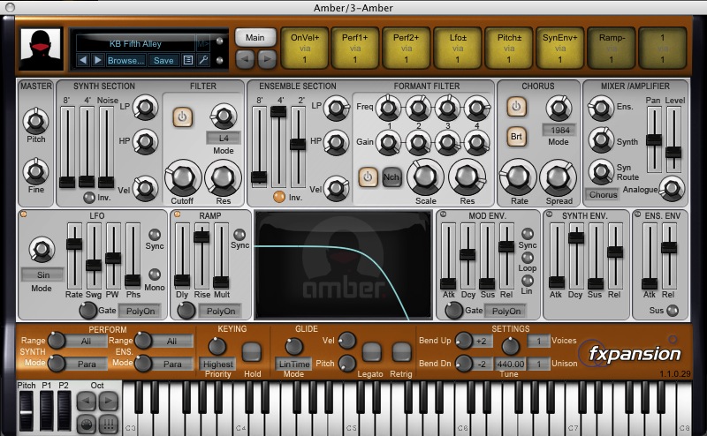The height and width of the screenshot is (436, 707).
Task: Select the Pitch± modulation slot
Action: click(x=509, y=49)
